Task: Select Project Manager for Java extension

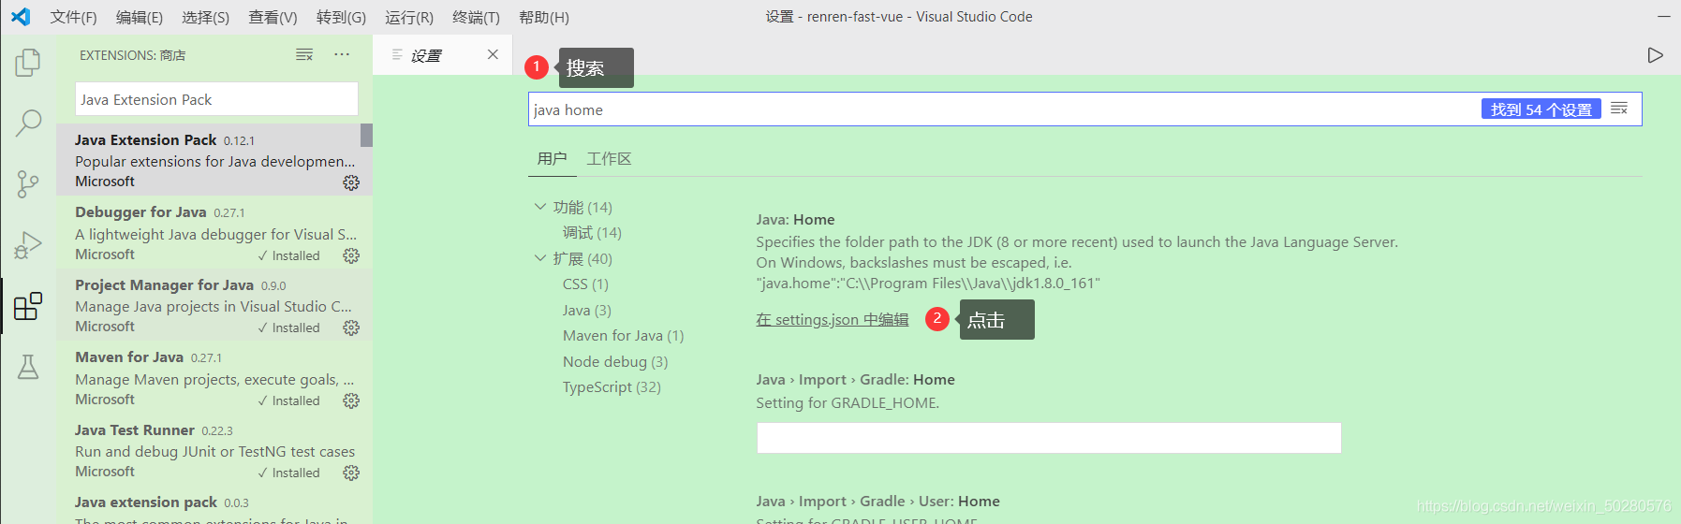Action: click(x=214, y=305)
